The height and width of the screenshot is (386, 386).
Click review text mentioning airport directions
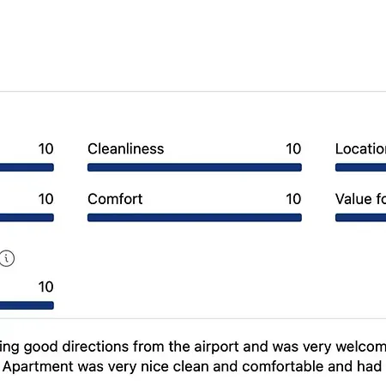193,347
